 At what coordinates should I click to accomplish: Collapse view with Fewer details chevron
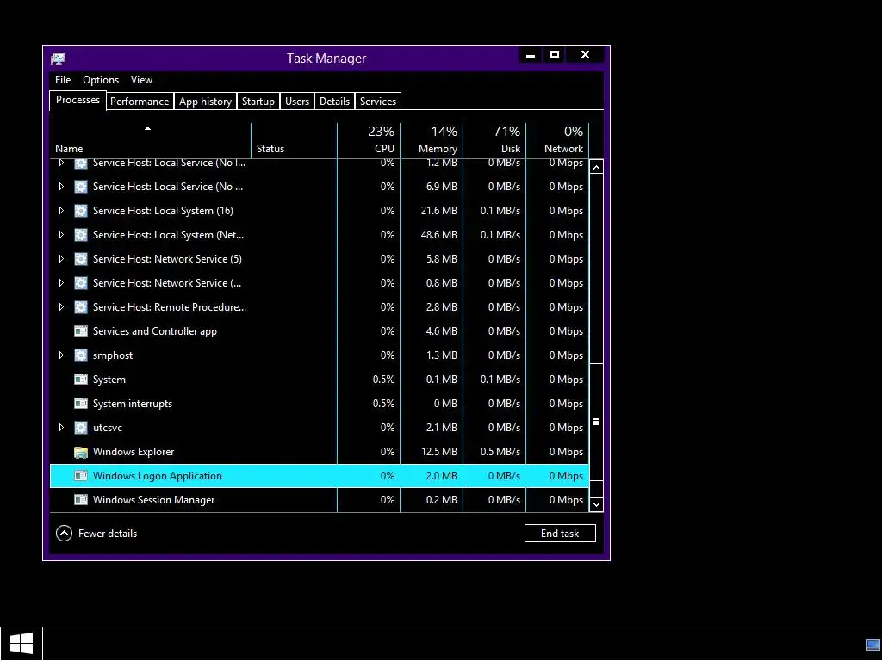tap(64, 534)
